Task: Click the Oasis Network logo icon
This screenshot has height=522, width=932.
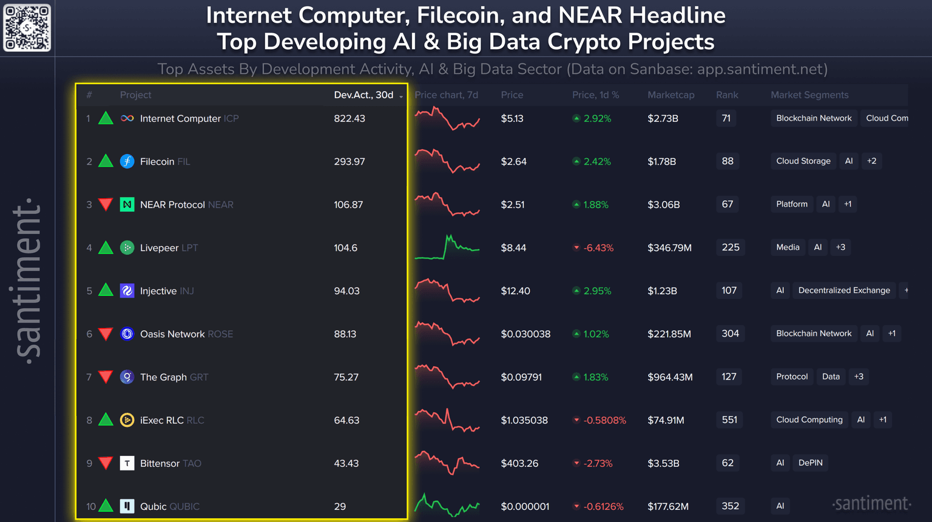Action: pyautogui.click(x=127, y=334)
